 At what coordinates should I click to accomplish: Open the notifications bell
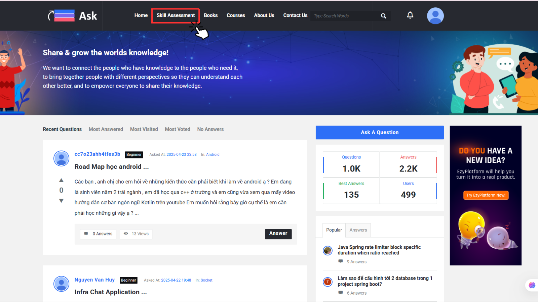410,15
